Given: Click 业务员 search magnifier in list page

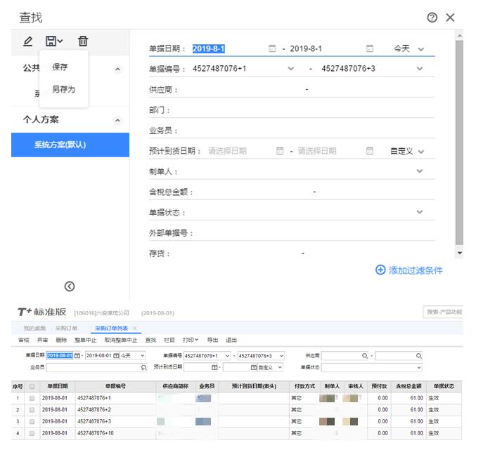Looking at the screenshot, I should click(143, 367).
